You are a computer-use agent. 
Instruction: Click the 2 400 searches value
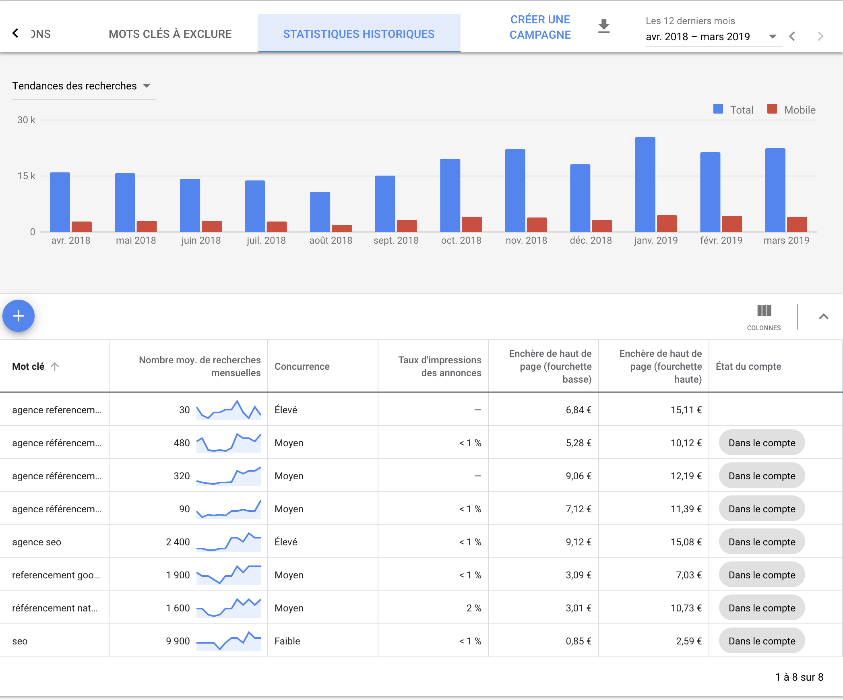click(x=178, y=542)
